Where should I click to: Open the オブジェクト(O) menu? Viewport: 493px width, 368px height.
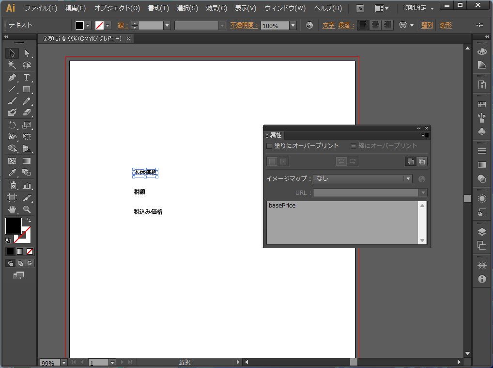(117, 8)
